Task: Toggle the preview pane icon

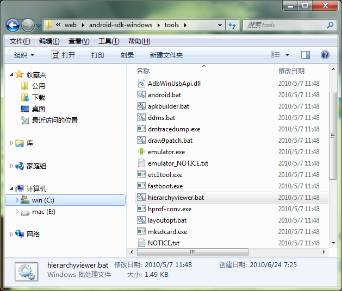Action: pyautogui.click(x=306, y=55)
